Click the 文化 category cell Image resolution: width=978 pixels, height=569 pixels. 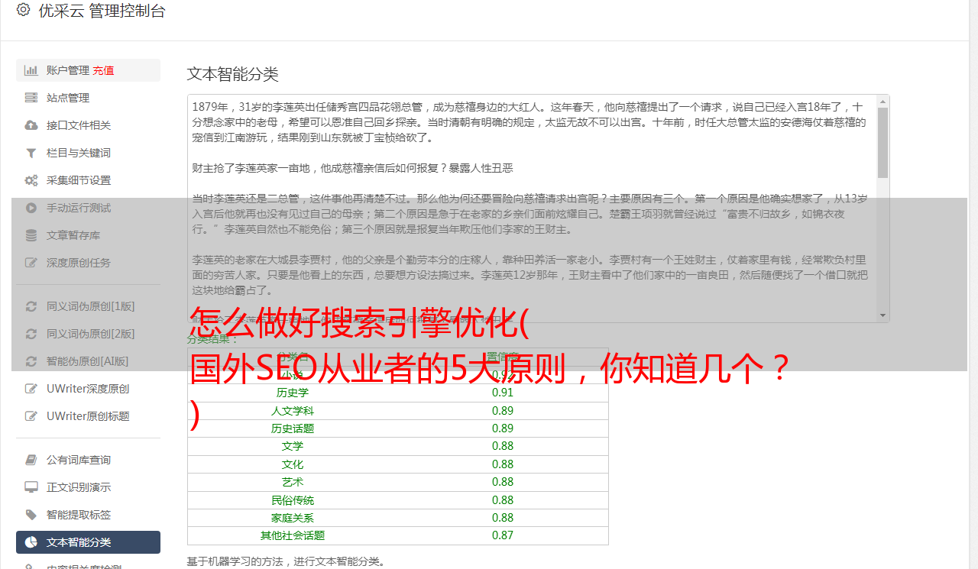click(293, 464)
